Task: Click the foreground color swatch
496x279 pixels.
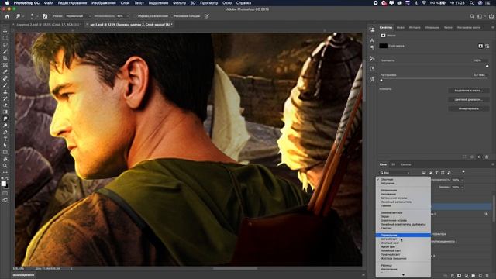Action: click(x=3, y=184)
